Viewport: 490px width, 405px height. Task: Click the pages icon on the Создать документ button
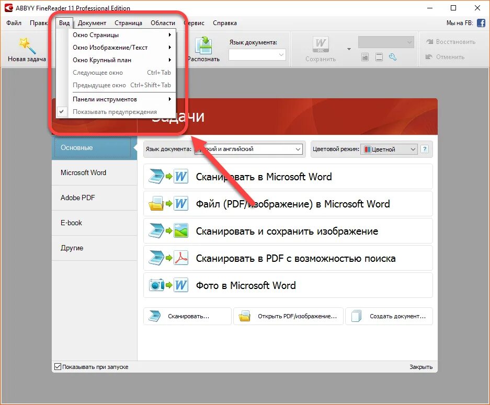pyautogui.click(x=356, y=316)
